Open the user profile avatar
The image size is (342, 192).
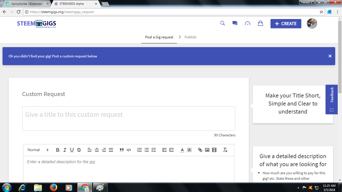(312, 23)
